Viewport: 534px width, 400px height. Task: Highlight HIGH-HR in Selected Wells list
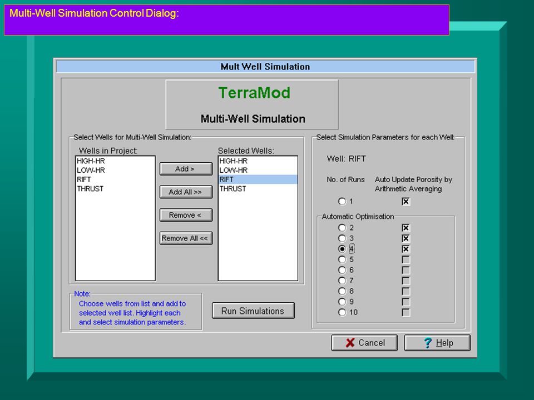(258, 161)
